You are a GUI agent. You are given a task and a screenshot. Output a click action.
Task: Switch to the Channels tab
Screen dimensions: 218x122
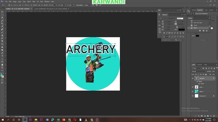pyautogui.click(x=199, y=65)
